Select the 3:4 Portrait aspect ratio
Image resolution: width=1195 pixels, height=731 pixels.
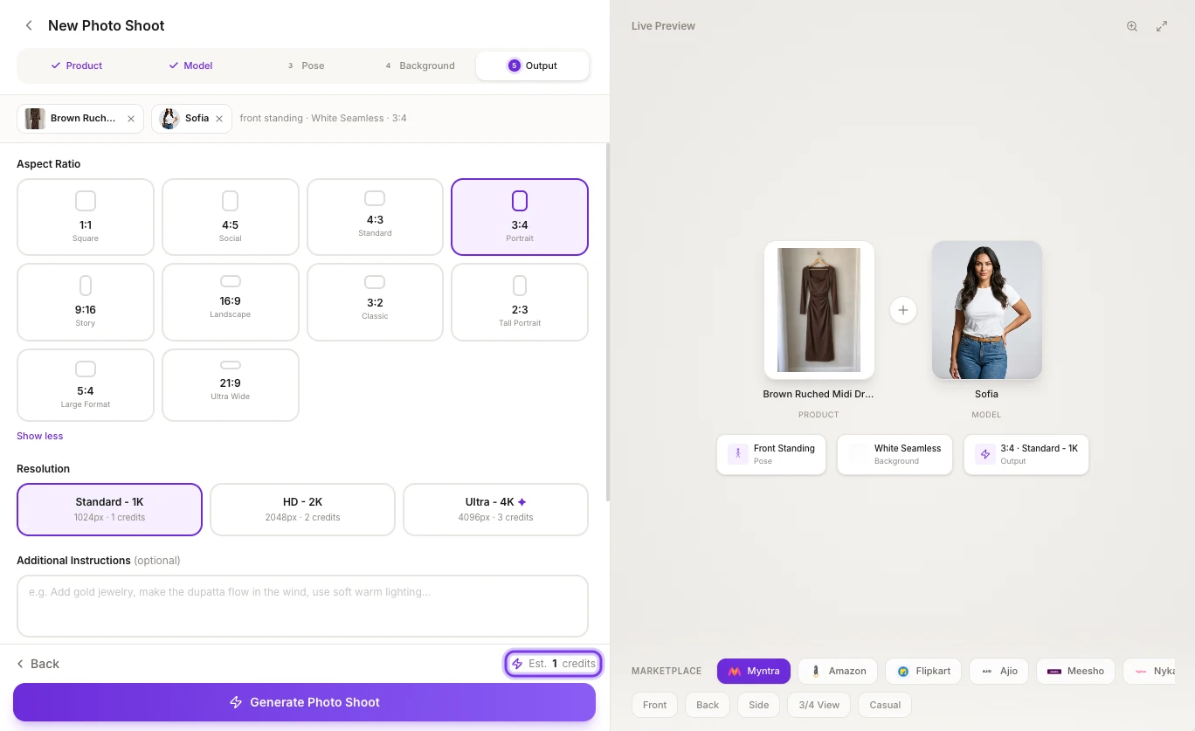pyautogui.click(x=520, y=217)
